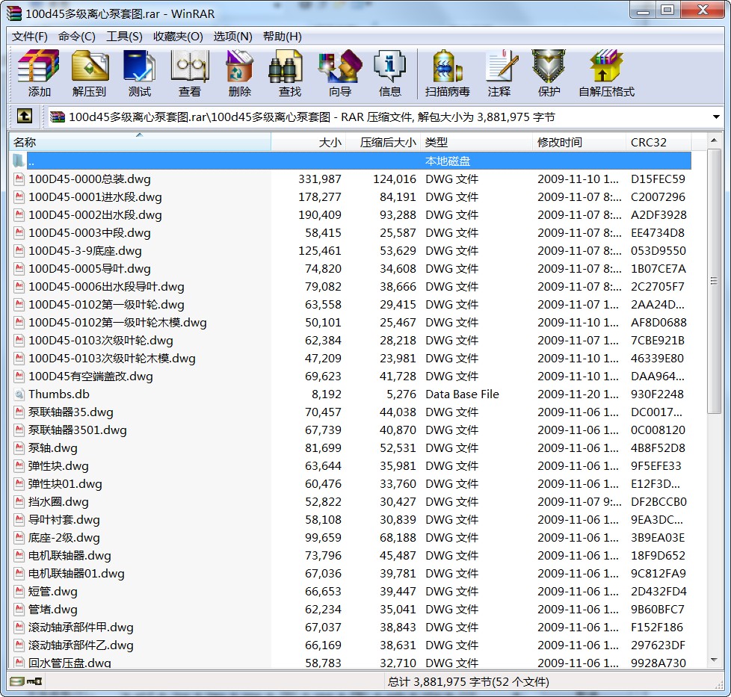Open the 命令(C) menu

[x=77, y=37]
